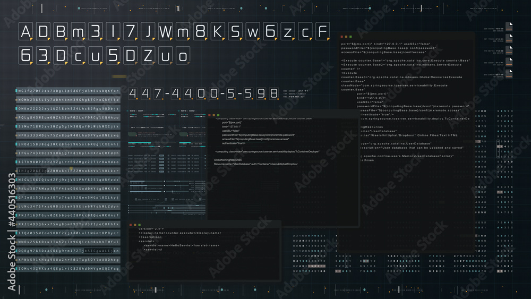
Task: Click the <servlet-name>HelloServlet line
Action: (181, 245)
